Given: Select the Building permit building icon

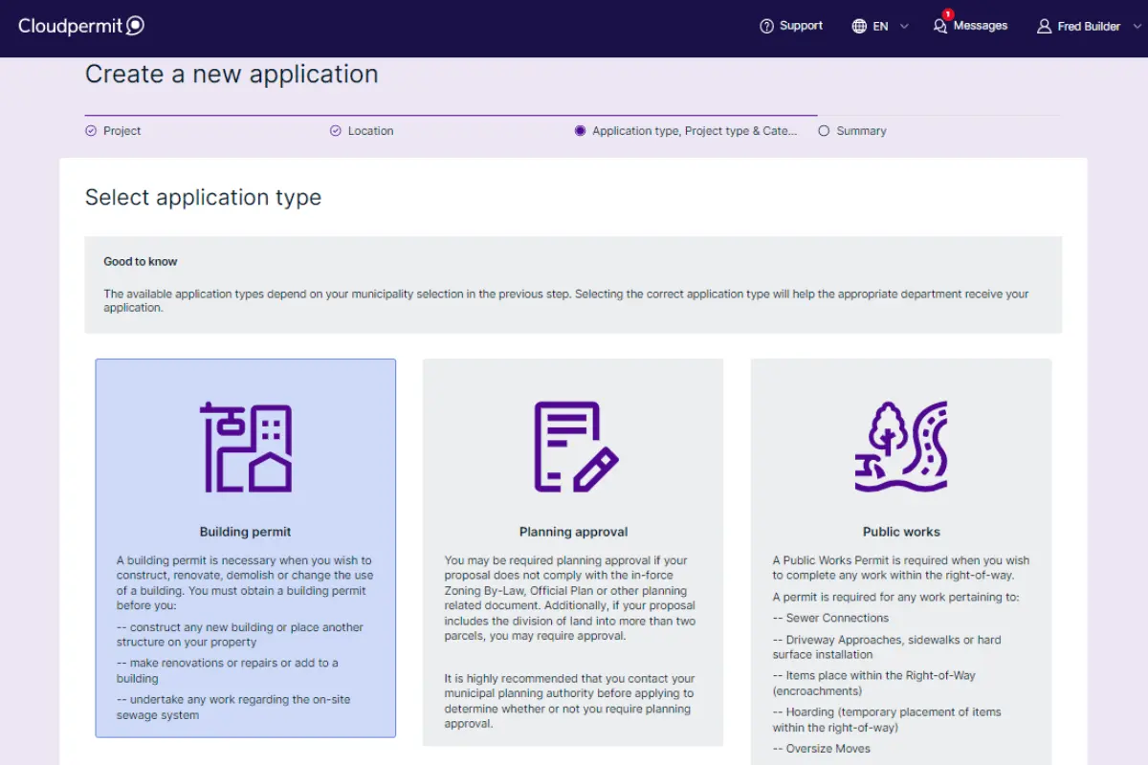Looking at the screenshot, I should click(246, 448).
